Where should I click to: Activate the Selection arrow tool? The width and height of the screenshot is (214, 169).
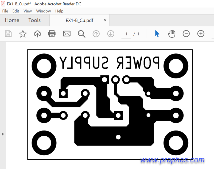(157, 34)
